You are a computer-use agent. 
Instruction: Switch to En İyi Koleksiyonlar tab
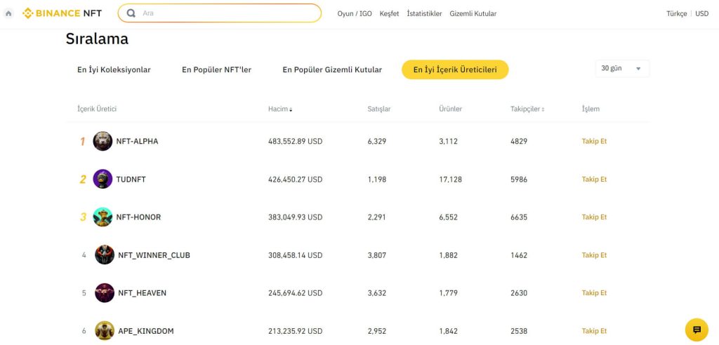point(114,69)
